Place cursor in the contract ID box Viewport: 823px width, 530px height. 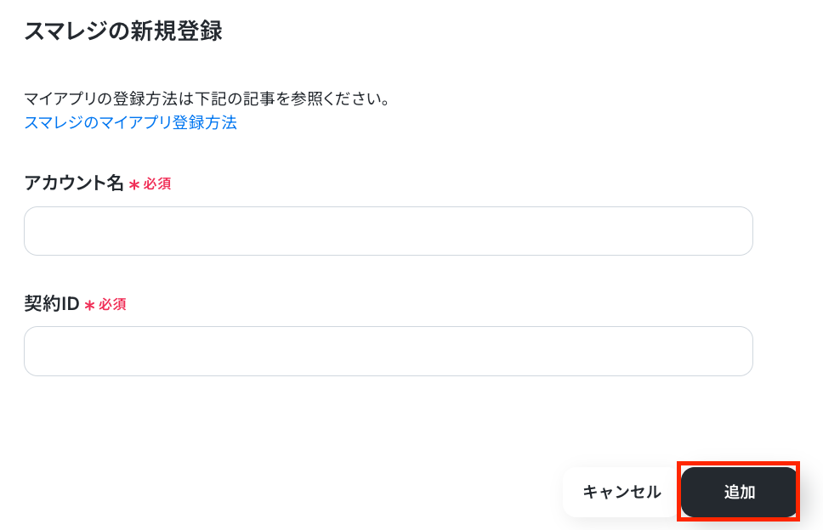coord(388,351)
